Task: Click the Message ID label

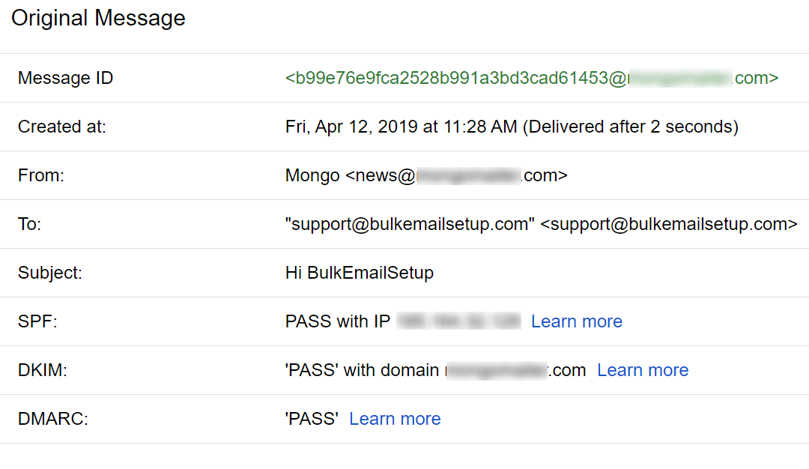Action: click(x=65, y=78)
